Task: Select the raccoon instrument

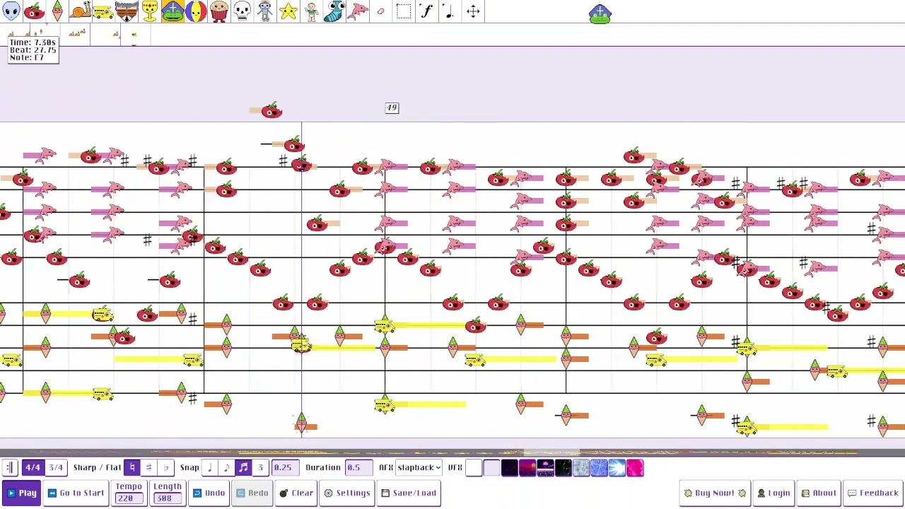Action: (x=127, y=11)
